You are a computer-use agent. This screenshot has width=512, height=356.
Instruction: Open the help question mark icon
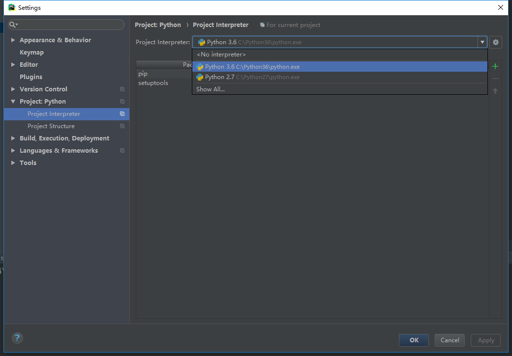tap(17, 338)
